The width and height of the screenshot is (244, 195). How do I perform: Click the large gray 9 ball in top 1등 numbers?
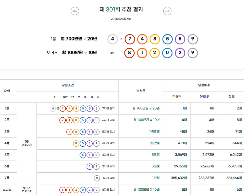coord(193,39)
